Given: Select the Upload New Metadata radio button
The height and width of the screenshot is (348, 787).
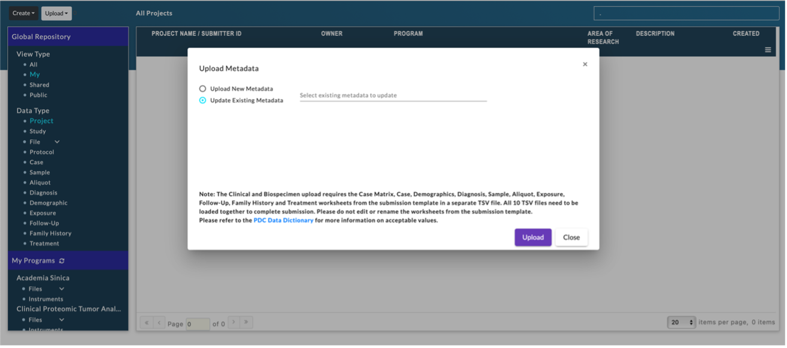Looking at the screenshot, I should [202, 89].
